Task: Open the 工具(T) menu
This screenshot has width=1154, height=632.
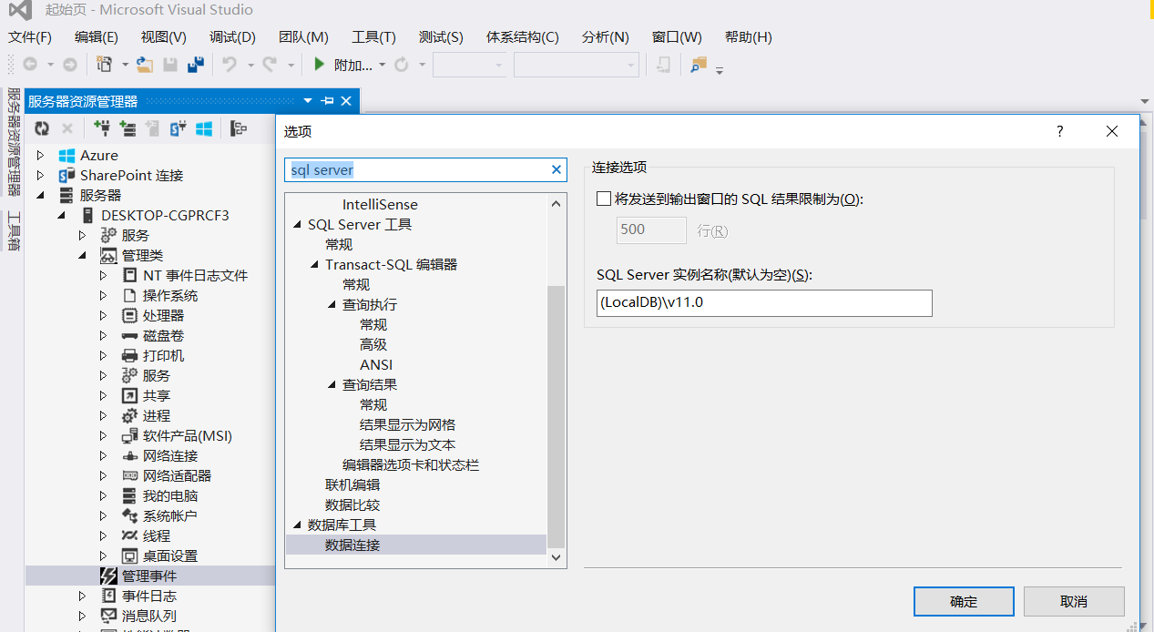Action: coord(373,37)
